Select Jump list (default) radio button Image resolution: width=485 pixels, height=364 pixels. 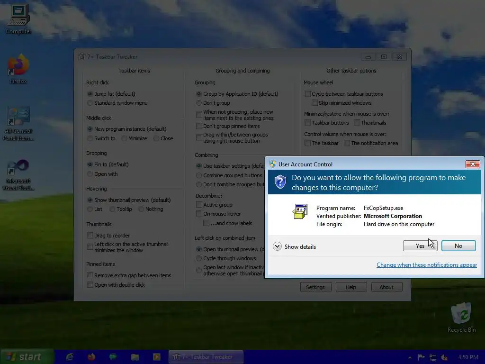(x=90, y=94)
